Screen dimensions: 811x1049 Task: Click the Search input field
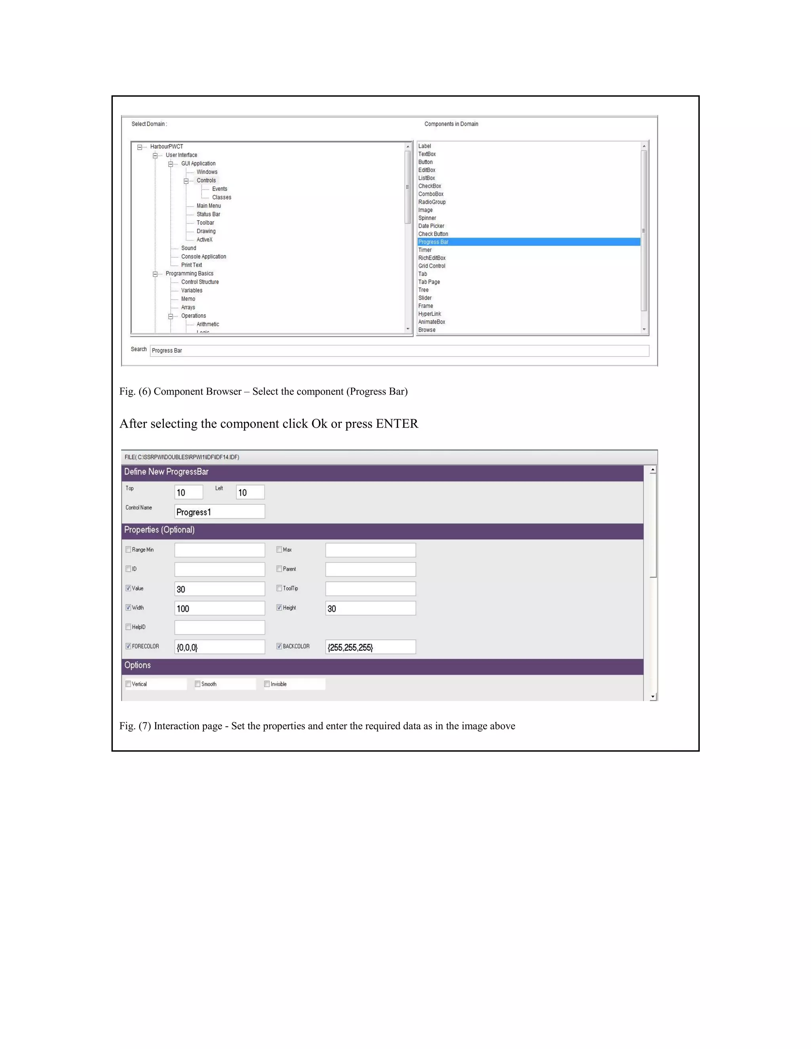tap(399, 351)
